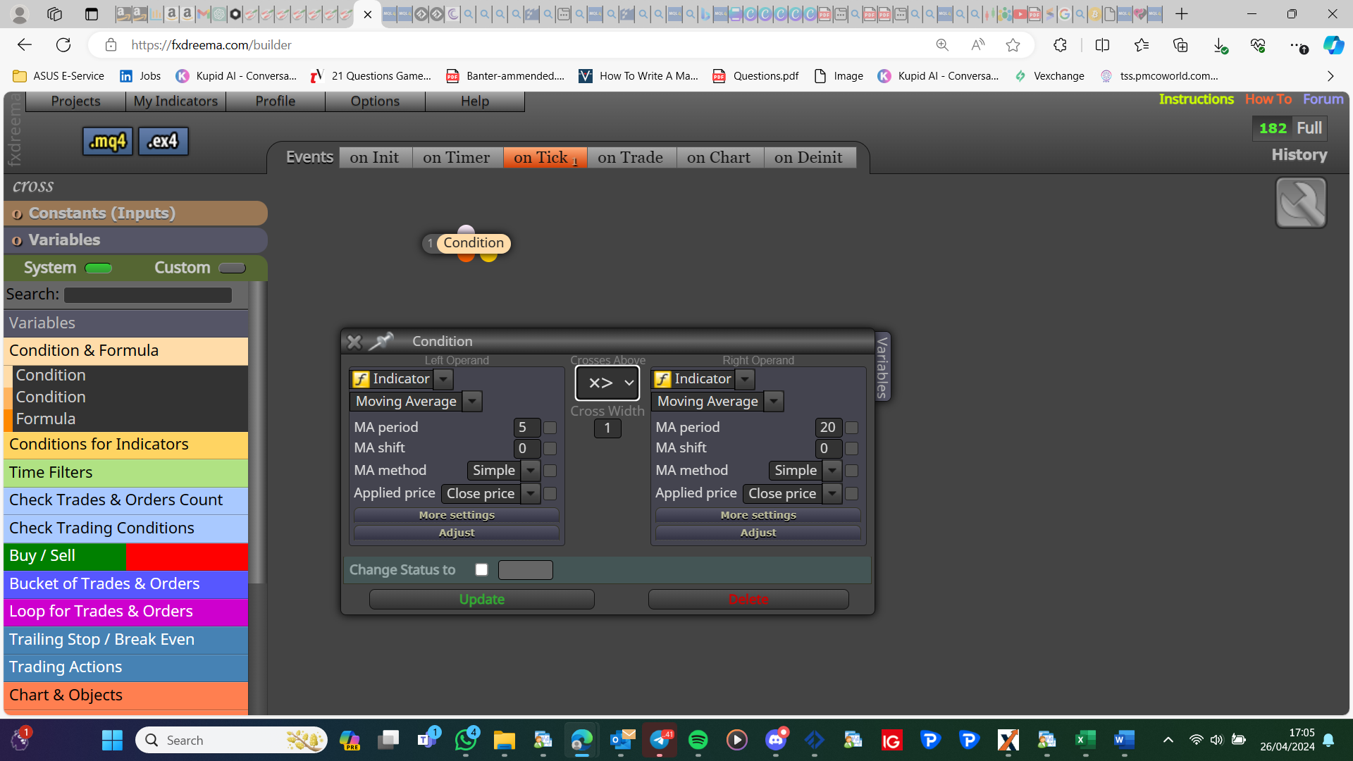Viewport: 1353px width, 761px height.
Task: Click the Cross Width value field
Action: tap(607, 428)
